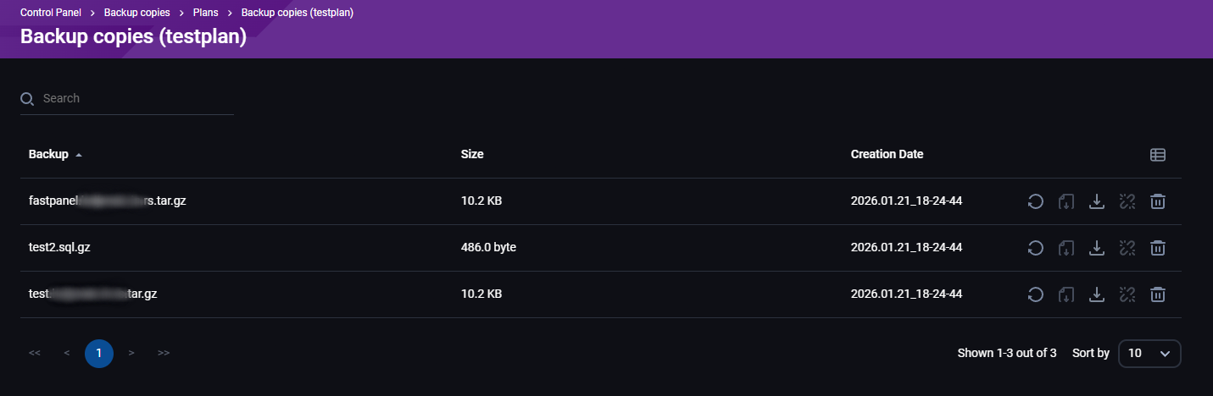Focus the Search input field
The height and width of the screenshot is (396, 1213).
pos(136,99)
